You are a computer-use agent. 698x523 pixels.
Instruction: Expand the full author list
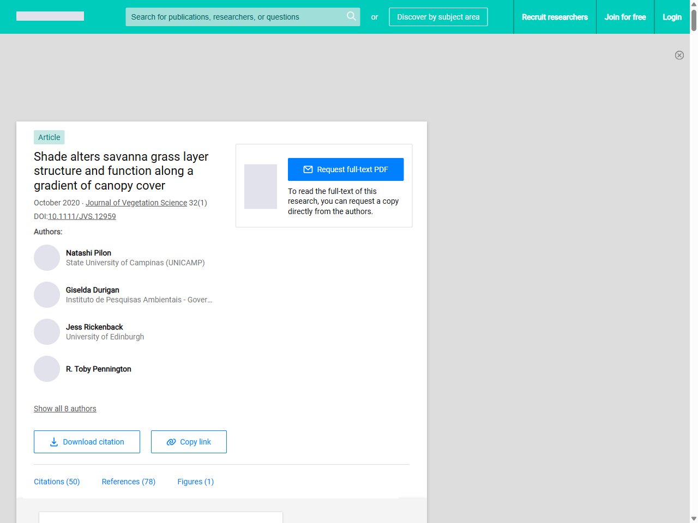pos(65,409)
